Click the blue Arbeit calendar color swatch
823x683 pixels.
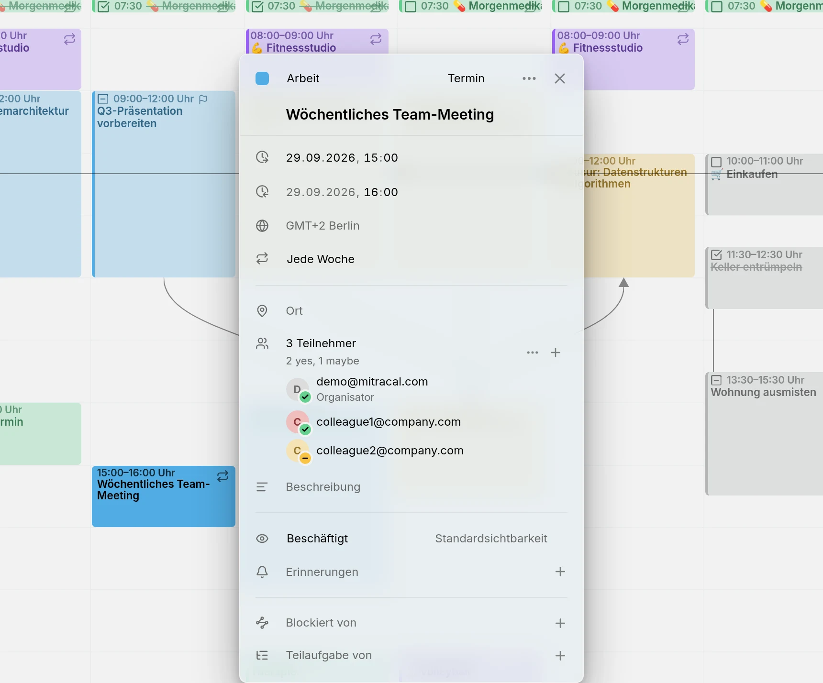262,78
